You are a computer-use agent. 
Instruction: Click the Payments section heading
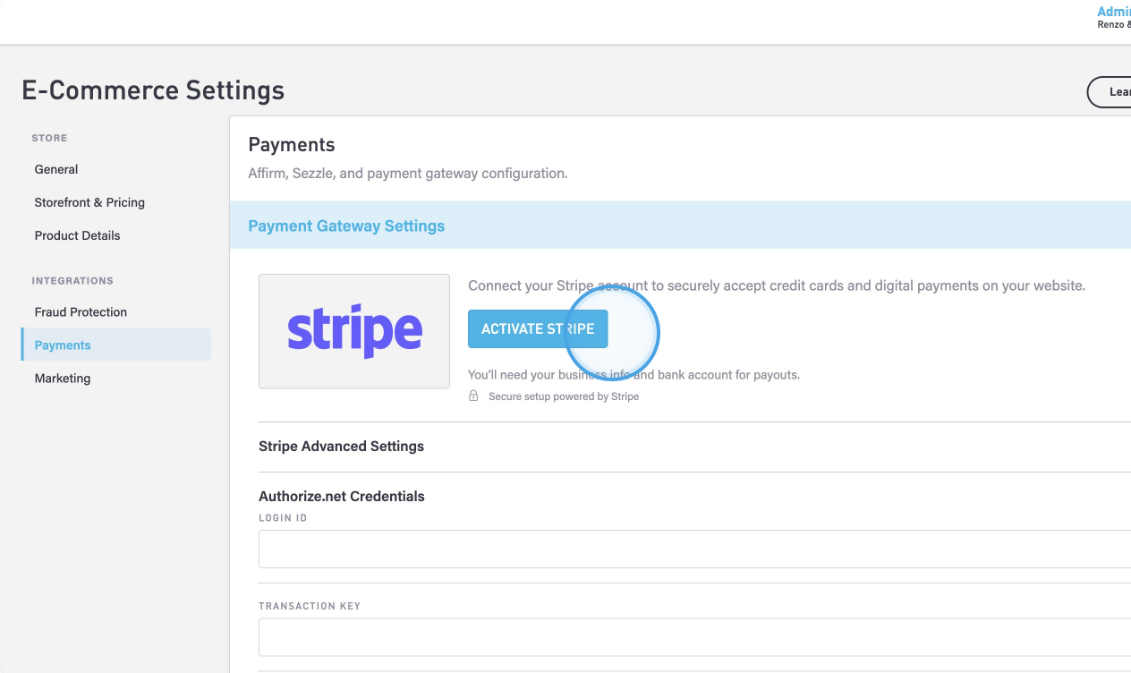pos(292,145)
